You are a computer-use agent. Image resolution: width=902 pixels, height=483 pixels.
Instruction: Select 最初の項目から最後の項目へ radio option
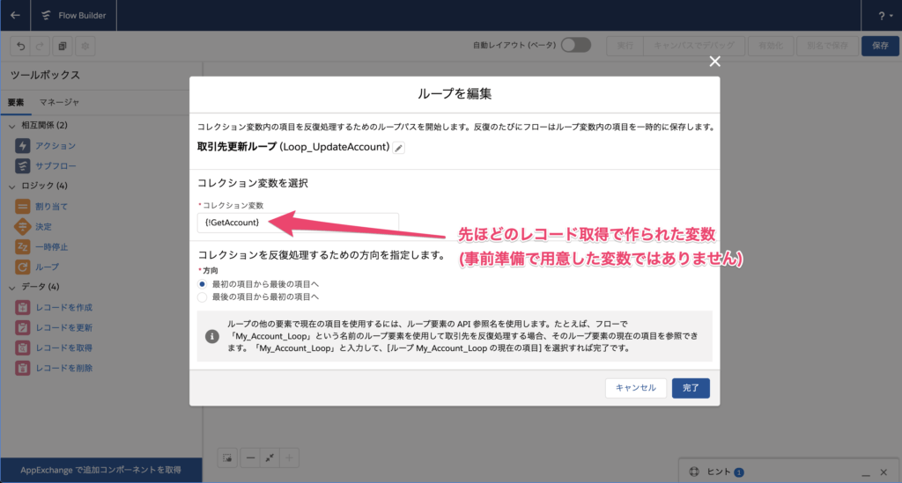(x=202, y=284)
